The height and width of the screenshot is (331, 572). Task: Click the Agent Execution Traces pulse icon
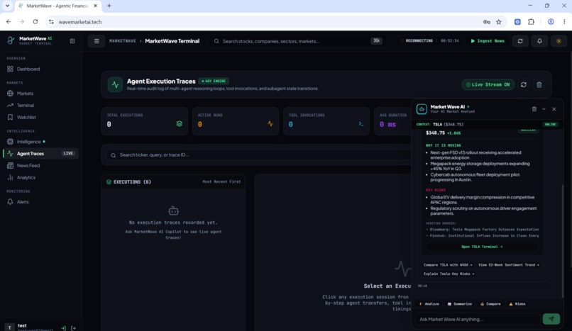[x=115, y=84]
